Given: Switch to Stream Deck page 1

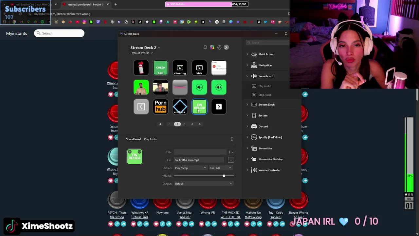Looking at the screenshot, I should (x=170, y=124).
